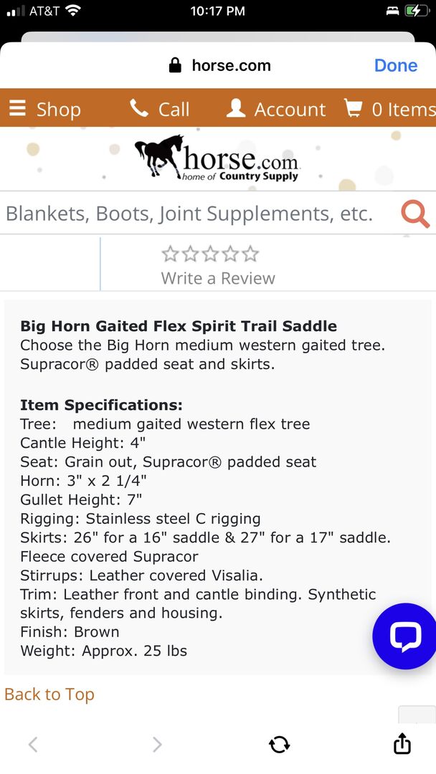This screenshot has width=436, height=774.
Task: Open the shopping cart icon
Action: [x=354, y=108]
